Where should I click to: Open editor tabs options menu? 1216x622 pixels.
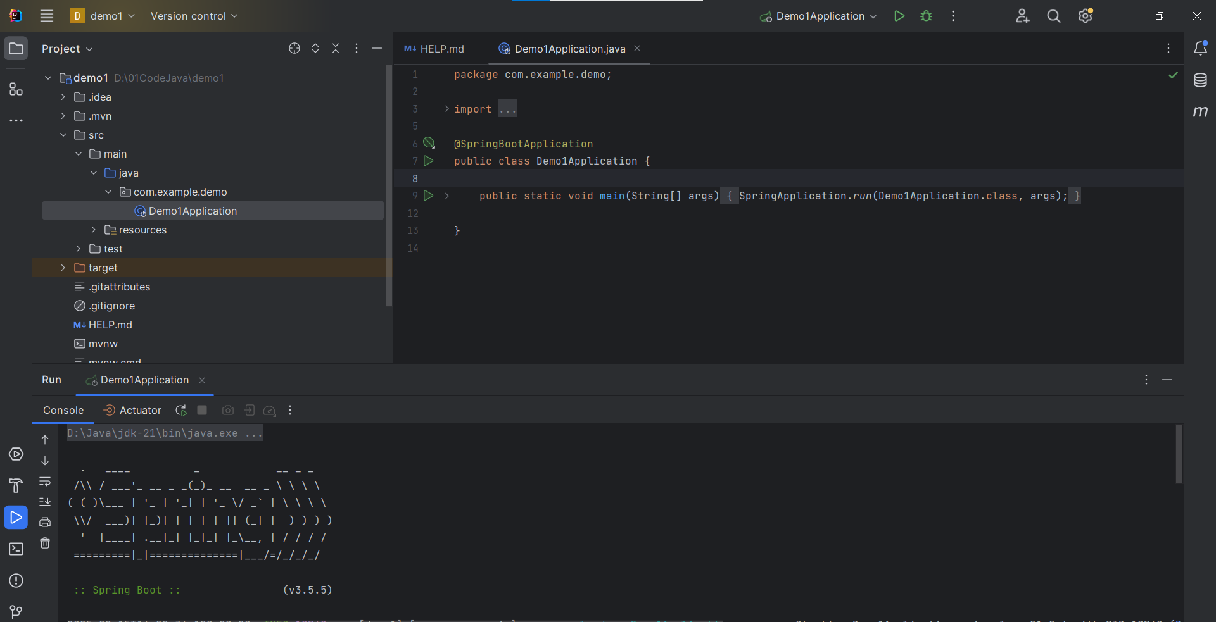coord(1168,48)
